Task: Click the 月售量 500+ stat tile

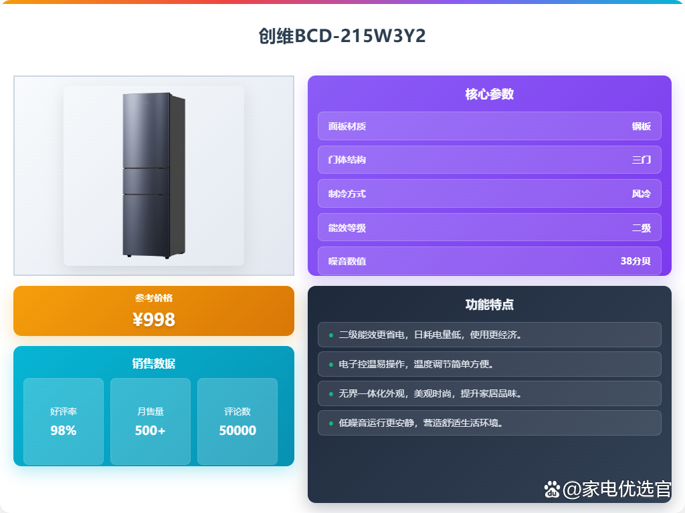Action: click(151, 421)
